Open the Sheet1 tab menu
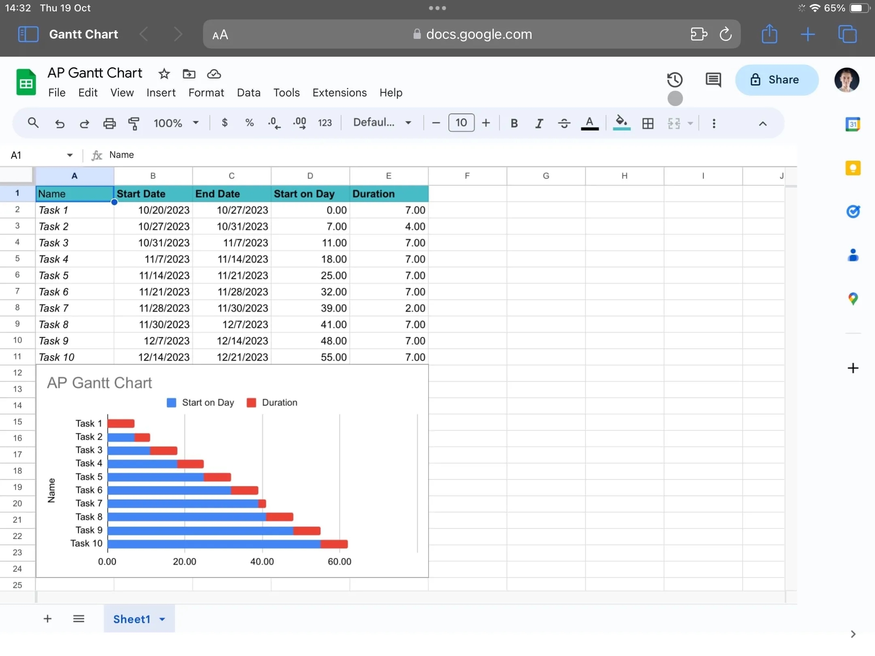 162,619
